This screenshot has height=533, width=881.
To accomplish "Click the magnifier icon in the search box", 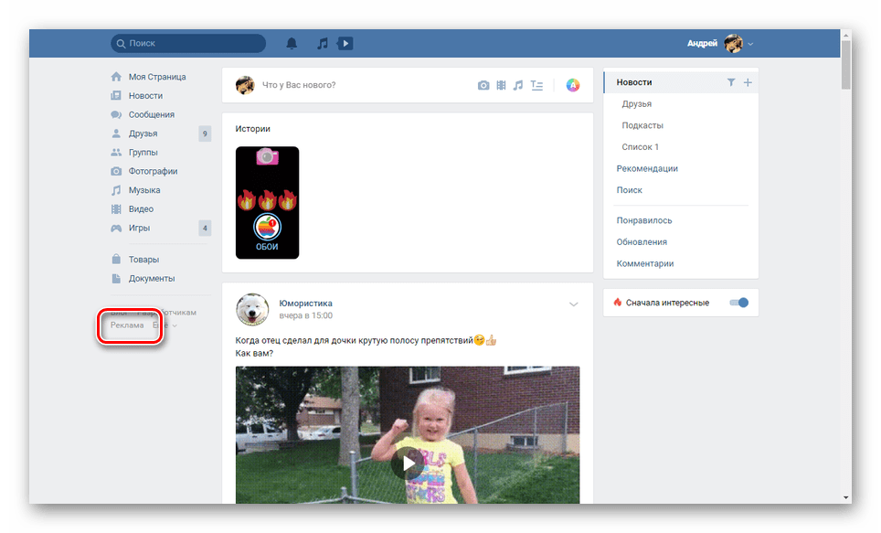I will pos(121,43).
